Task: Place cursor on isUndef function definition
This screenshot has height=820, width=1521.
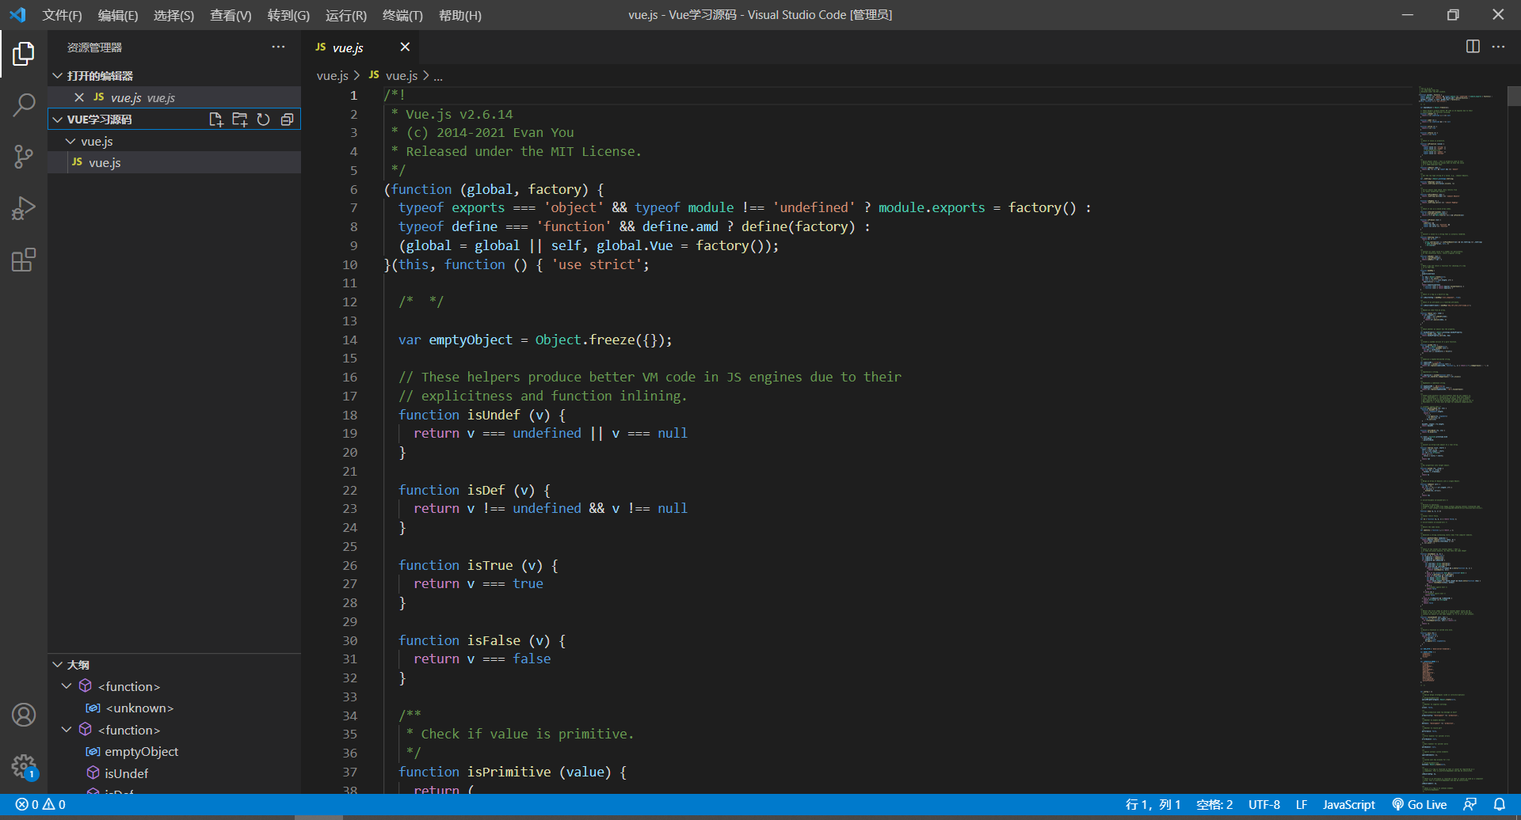Action: [494, 415]
